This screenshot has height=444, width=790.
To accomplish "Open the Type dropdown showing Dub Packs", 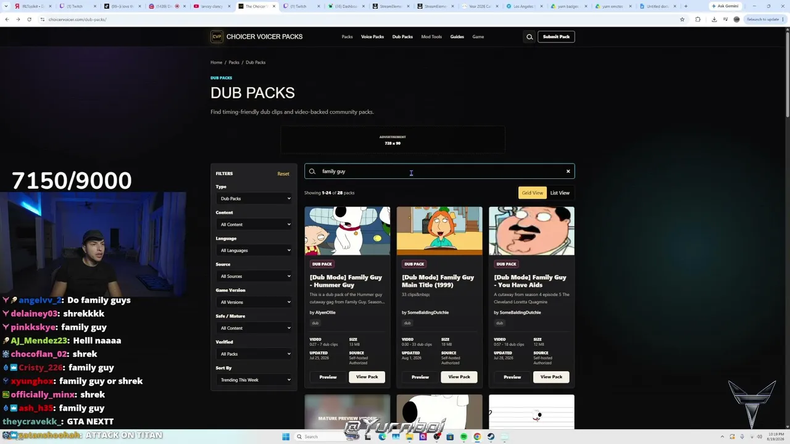I will (x=254, y=199).
